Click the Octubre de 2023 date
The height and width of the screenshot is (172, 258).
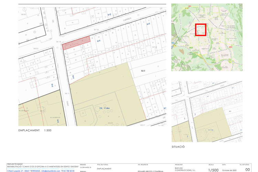click(229, 170)
